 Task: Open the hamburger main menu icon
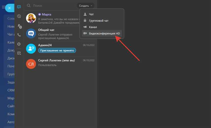(3, 7)
